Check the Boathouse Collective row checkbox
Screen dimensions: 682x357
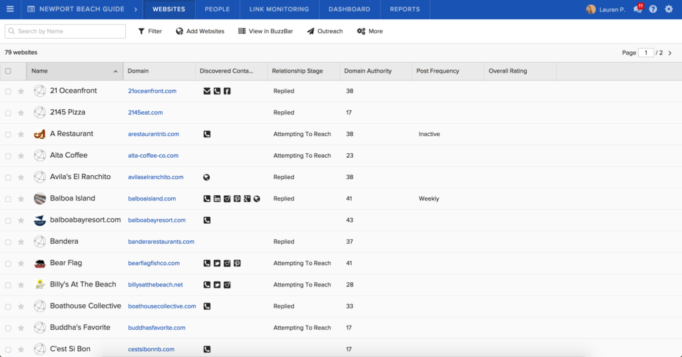(8, 306)
